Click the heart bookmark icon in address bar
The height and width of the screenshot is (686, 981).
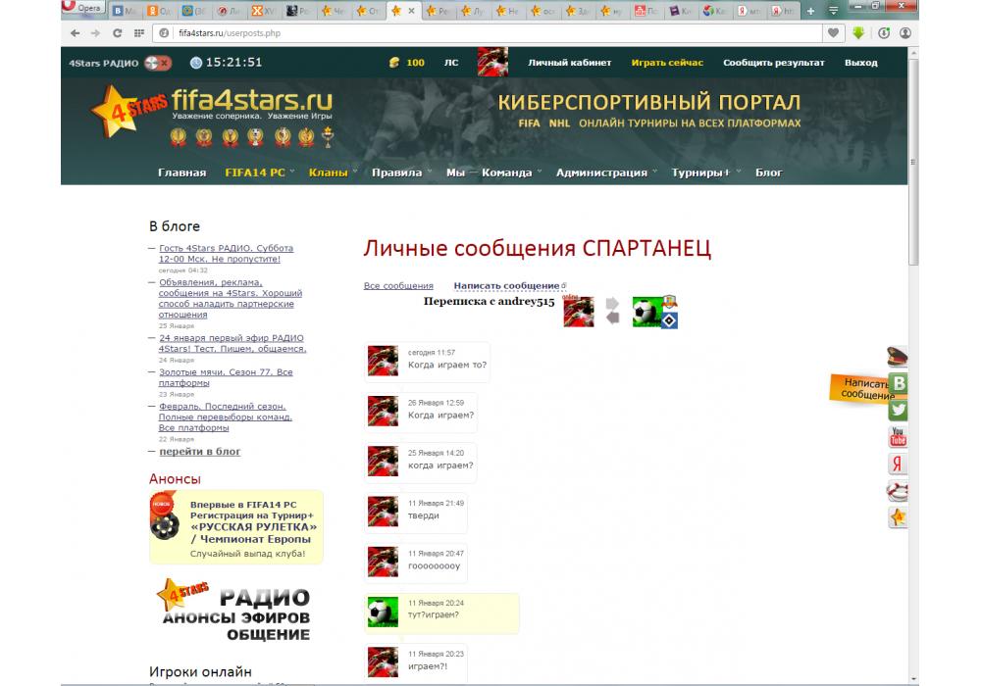click(833, 32)
